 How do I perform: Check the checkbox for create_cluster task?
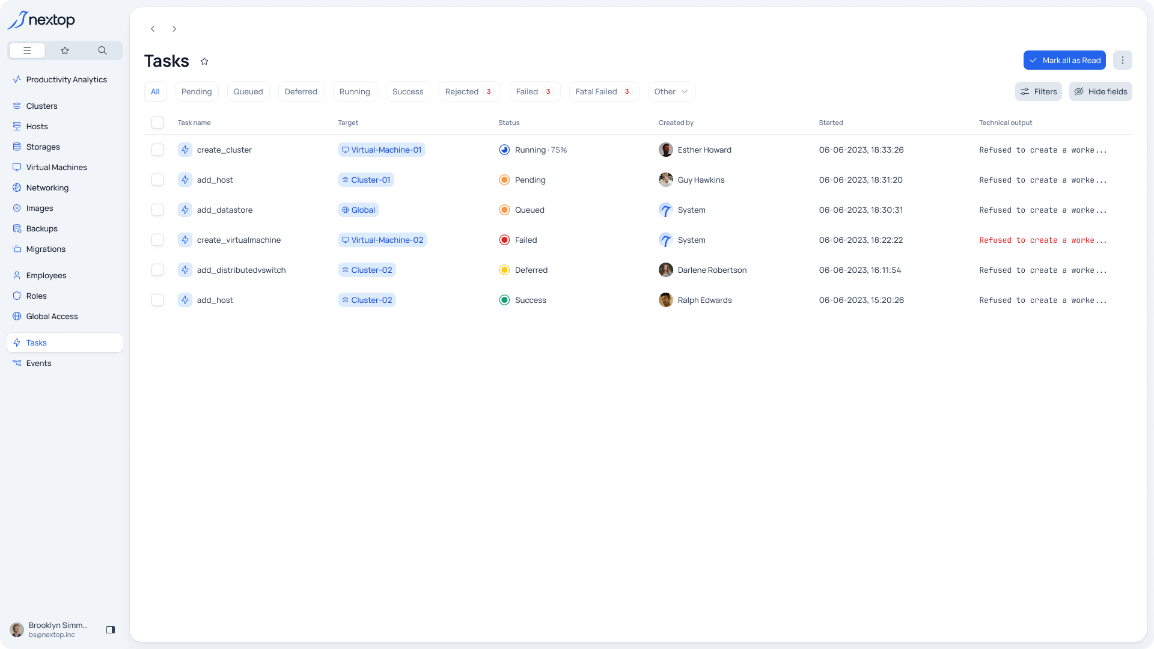click(x=157, y=150)
